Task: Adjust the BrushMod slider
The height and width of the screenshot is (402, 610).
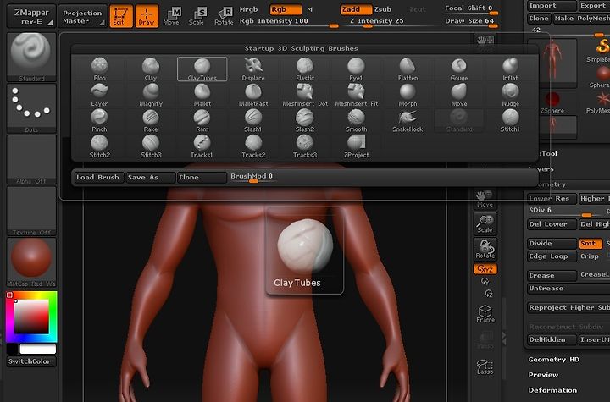Action: click(x=252, y=177)
